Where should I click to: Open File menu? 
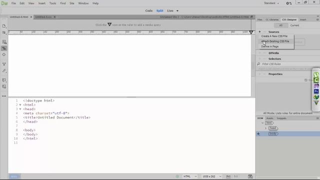tap(13, 3)
